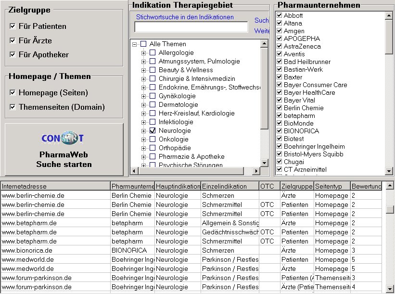This screenshot has width=395, height=294.
Task: Expand the Chirurgie & Intensivmedizin node
Action: (x=143, y=79)
